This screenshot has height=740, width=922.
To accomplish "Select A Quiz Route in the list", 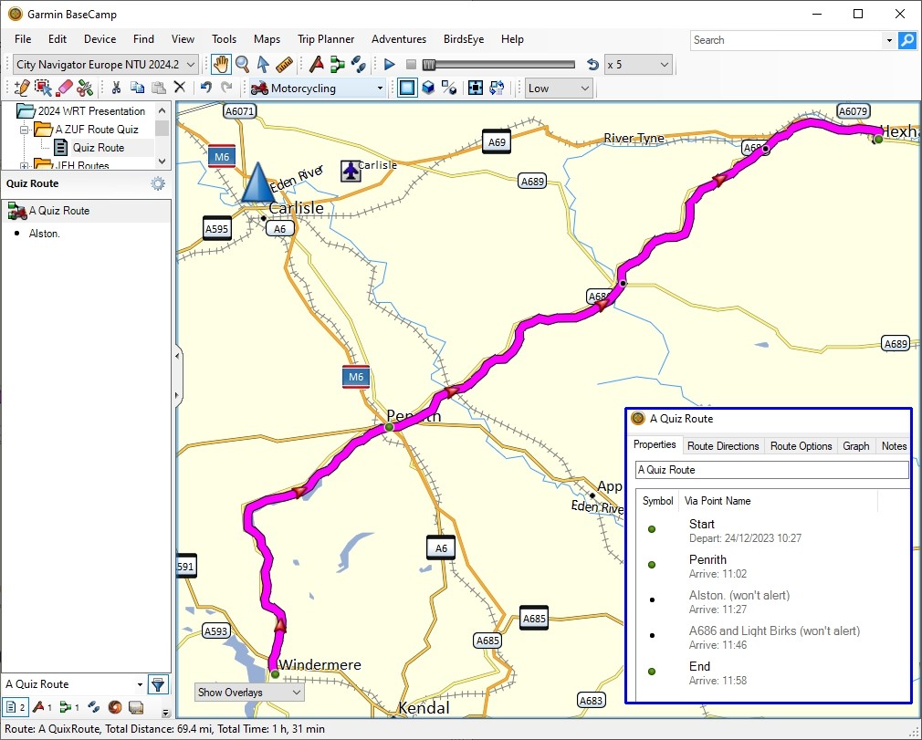I will (87, 211).
